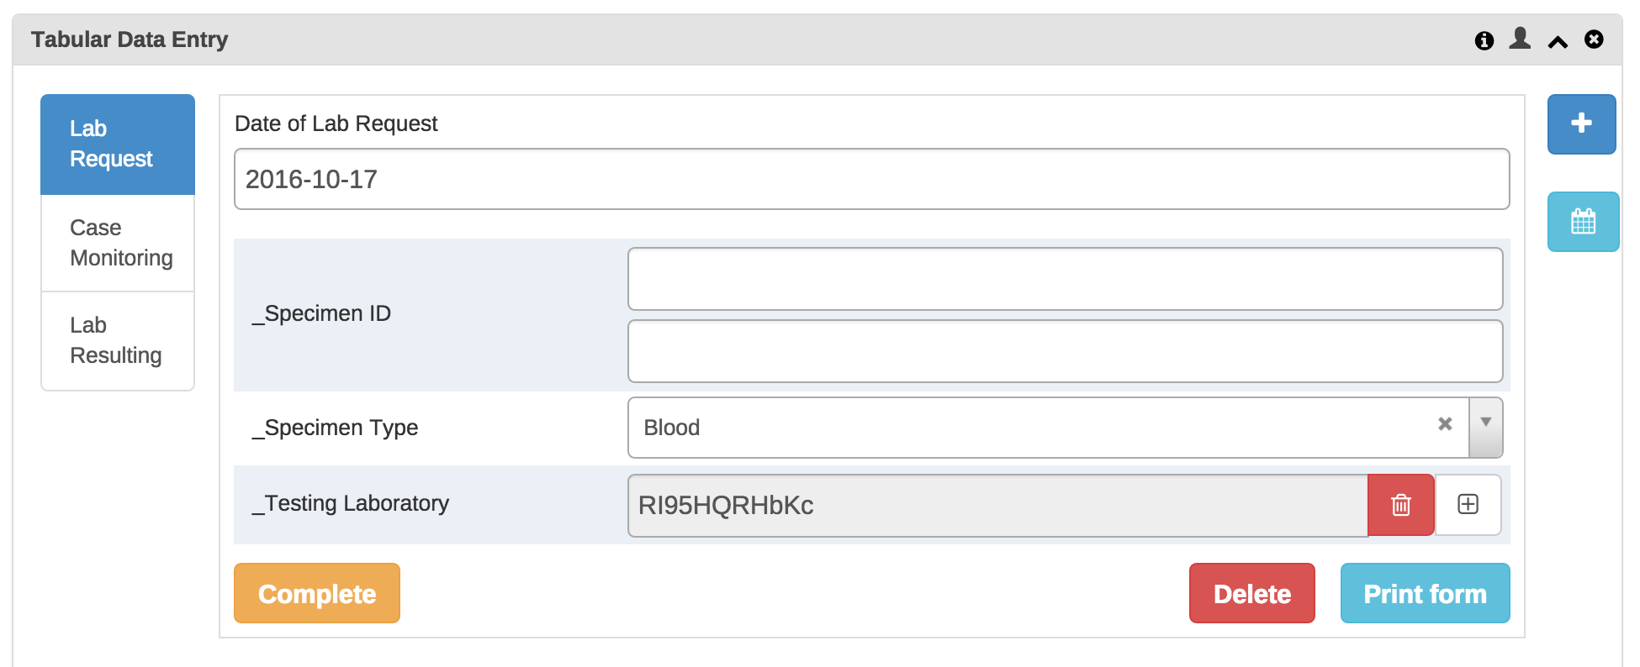Select the Lab Resulting tab
The image size is (1640, 667).
118,340
